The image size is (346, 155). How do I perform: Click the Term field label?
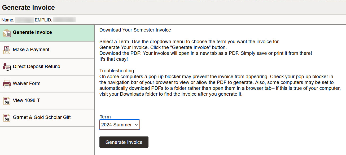click(105, 117)
